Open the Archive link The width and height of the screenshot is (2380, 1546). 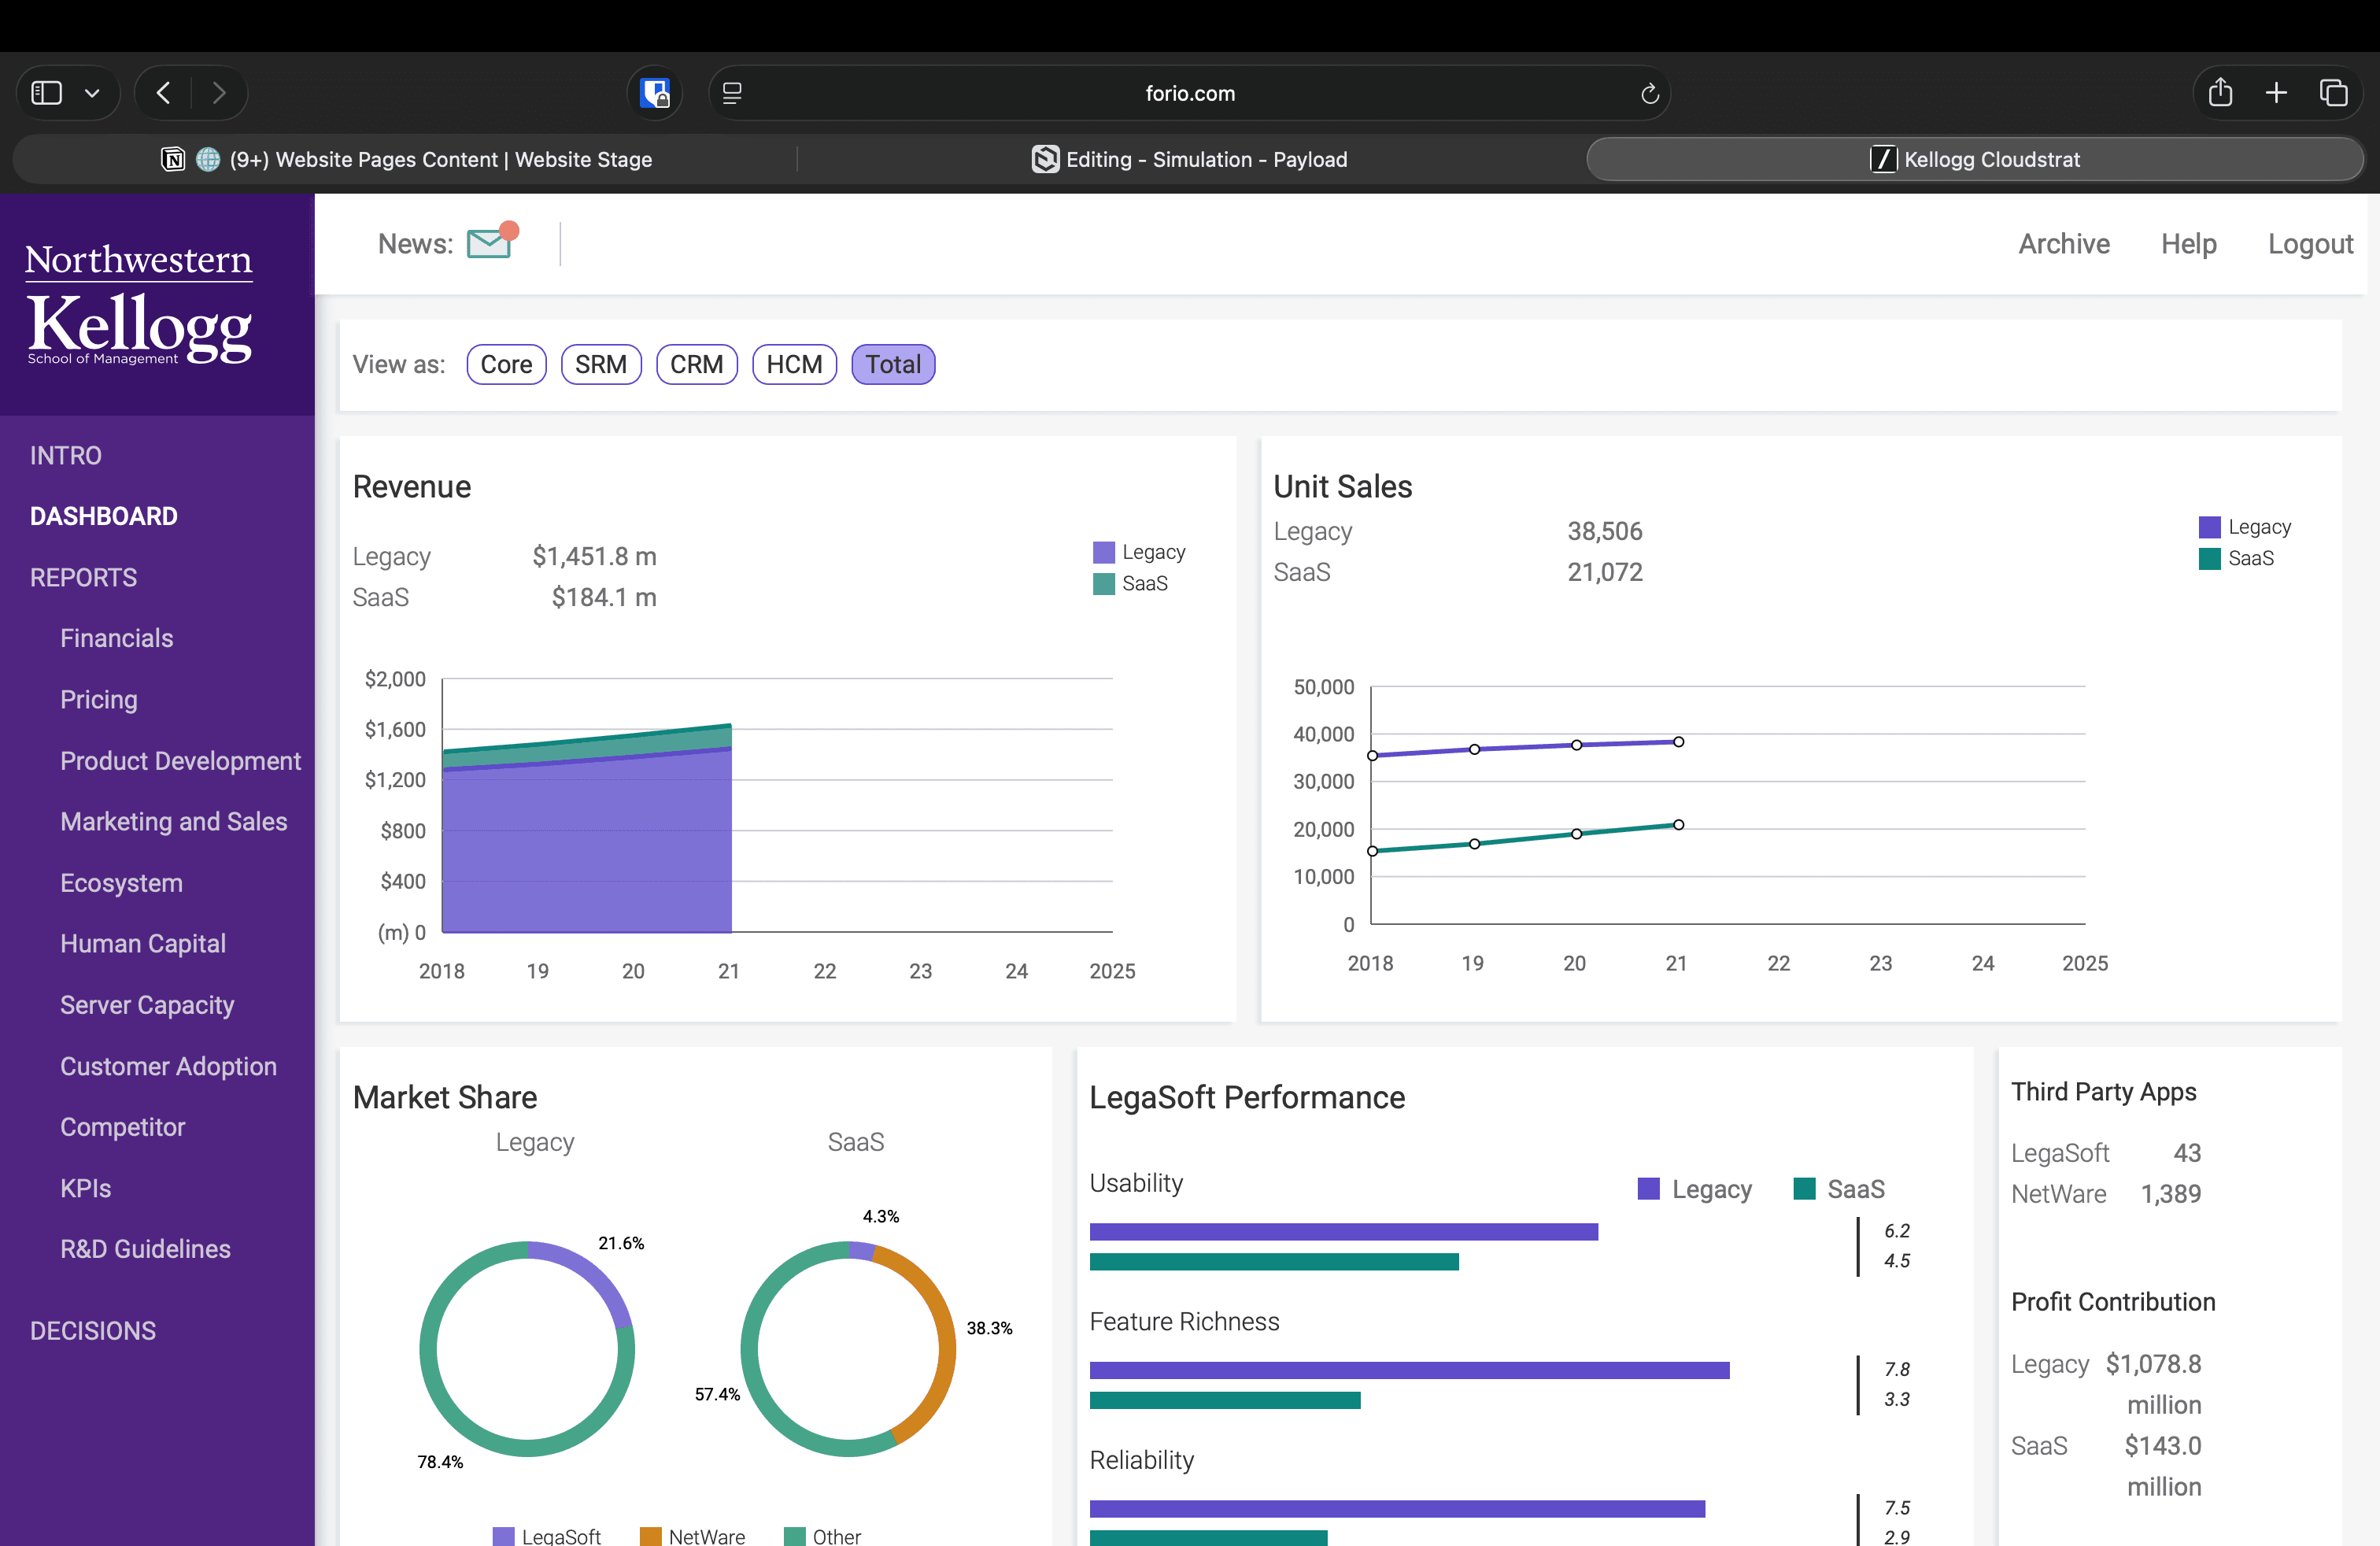tap(2064, 243)
